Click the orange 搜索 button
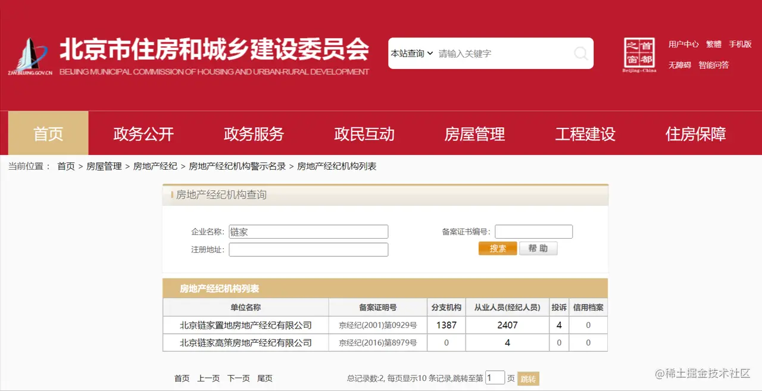This screenshot has width=762, height=391. click(x=498, y=248)
